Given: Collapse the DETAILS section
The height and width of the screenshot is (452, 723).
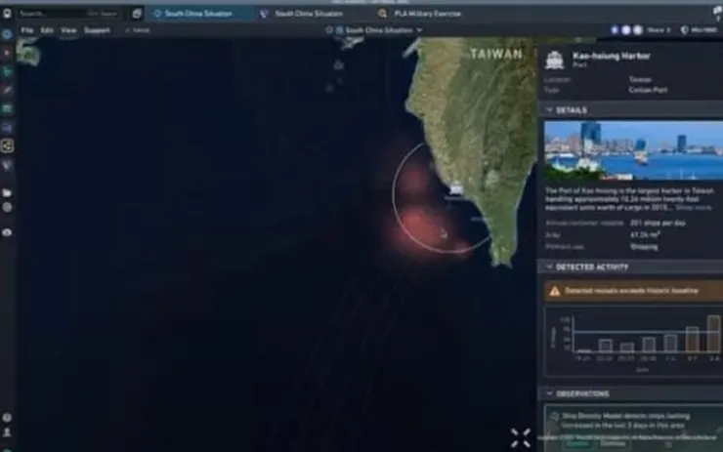Looking at the screenshot, I should pyautogui.click(x=549, y=110).
